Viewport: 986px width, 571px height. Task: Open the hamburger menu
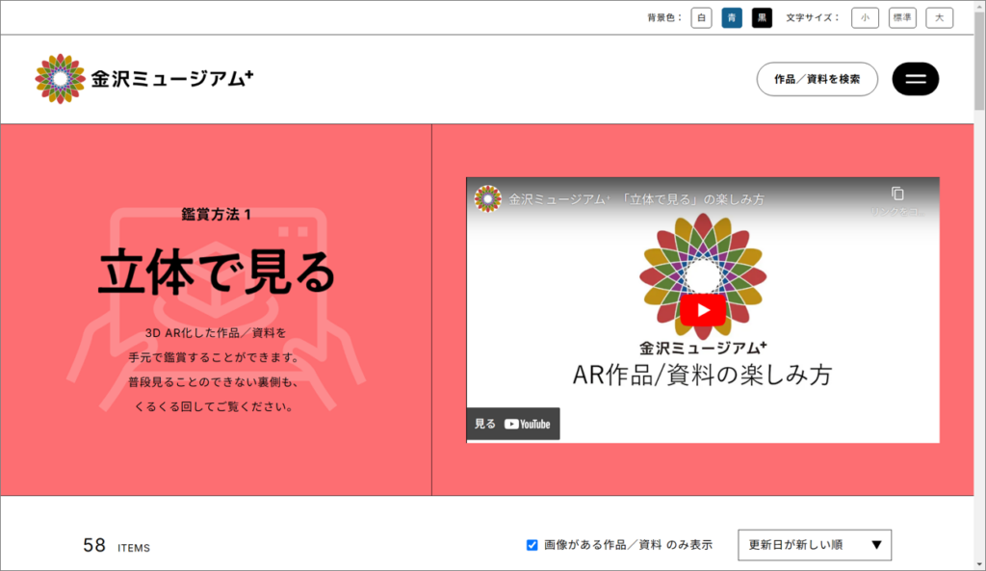915,79
